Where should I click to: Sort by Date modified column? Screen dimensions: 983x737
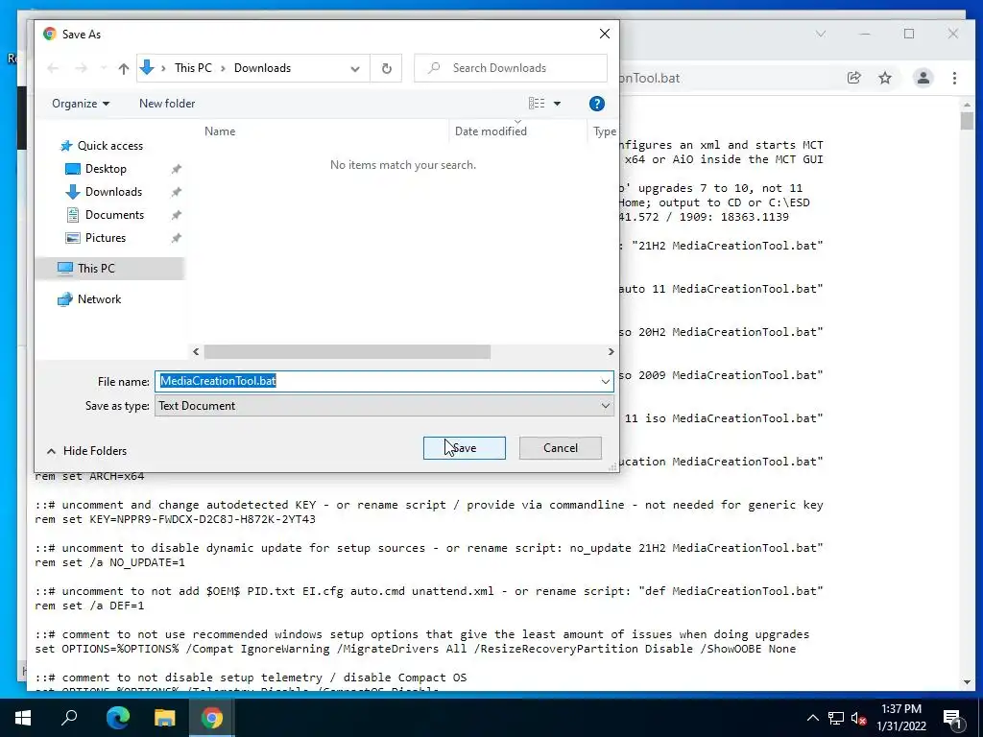point(491,131)
